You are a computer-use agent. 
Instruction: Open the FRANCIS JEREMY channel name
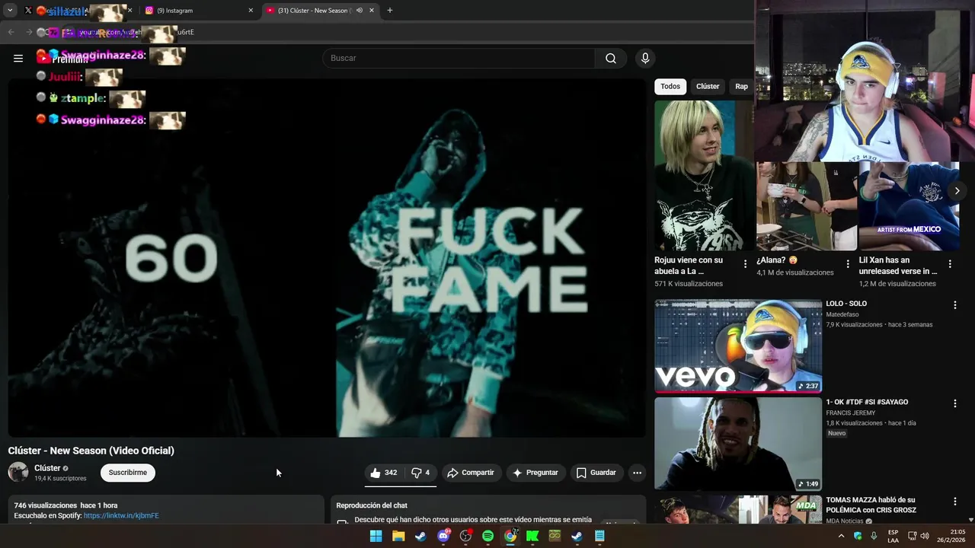[x=851, y=413]
